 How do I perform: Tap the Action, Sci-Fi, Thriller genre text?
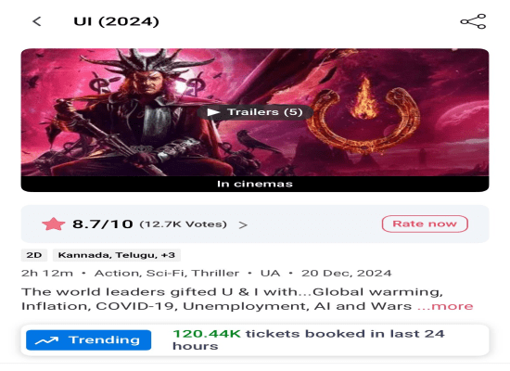[x=167, y=273]
